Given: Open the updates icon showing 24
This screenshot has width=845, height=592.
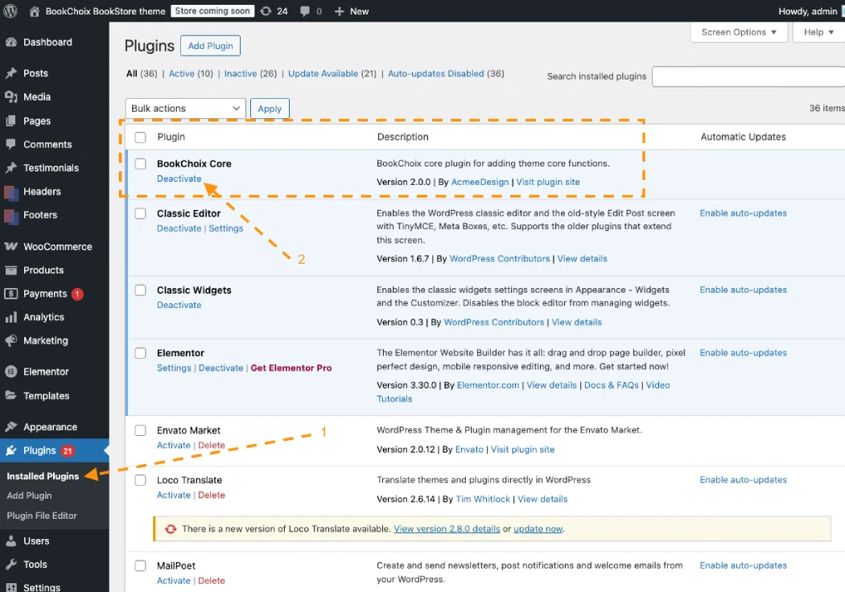Looking at the screenshot, I should [x=266, y=11].
